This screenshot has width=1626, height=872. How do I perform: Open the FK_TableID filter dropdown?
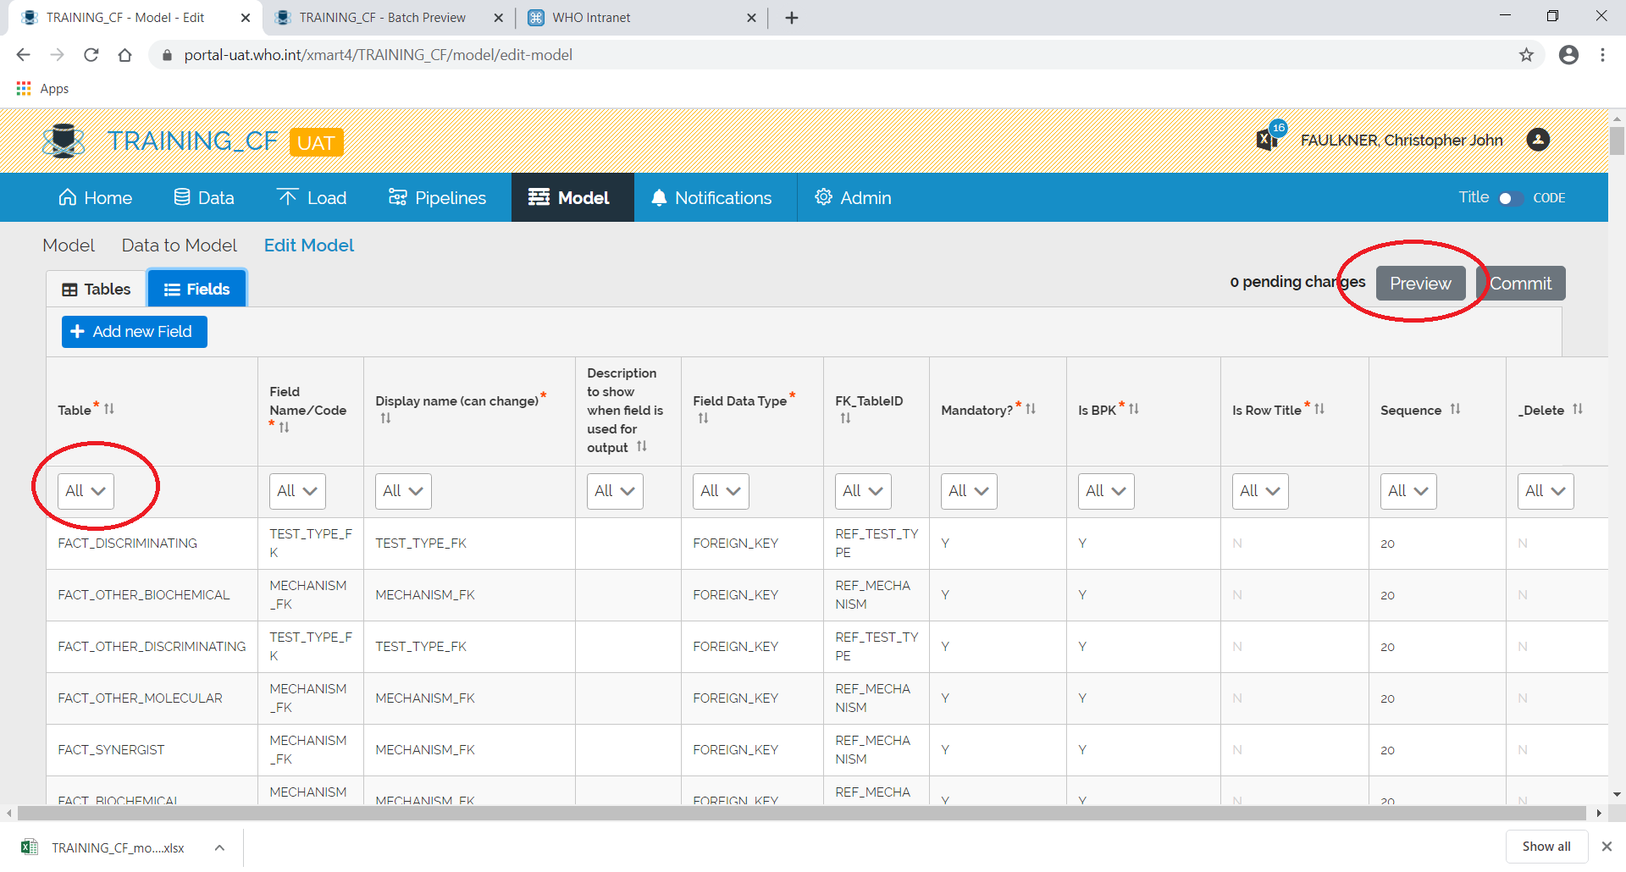point(863,491)
